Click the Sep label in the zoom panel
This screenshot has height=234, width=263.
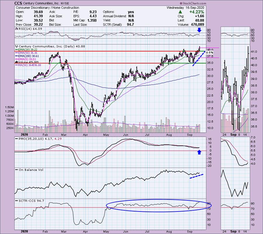click(x=233, y=135)
